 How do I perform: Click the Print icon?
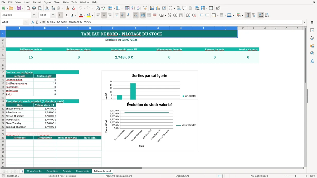(34, 8)
